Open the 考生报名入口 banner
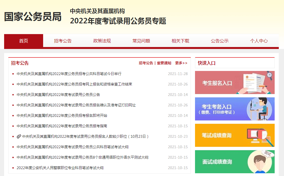The height and width of the screenshot is (176, 284). (x=235, y=82)
